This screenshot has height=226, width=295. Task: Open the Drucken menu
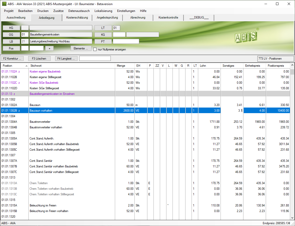tap(43, 11)
